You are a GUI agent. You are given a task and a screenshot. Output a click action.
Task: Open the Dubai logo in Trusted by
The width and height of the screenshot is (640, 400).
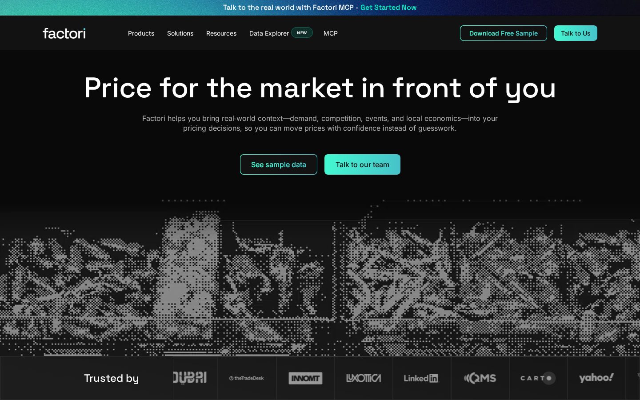tap(190, 378)
